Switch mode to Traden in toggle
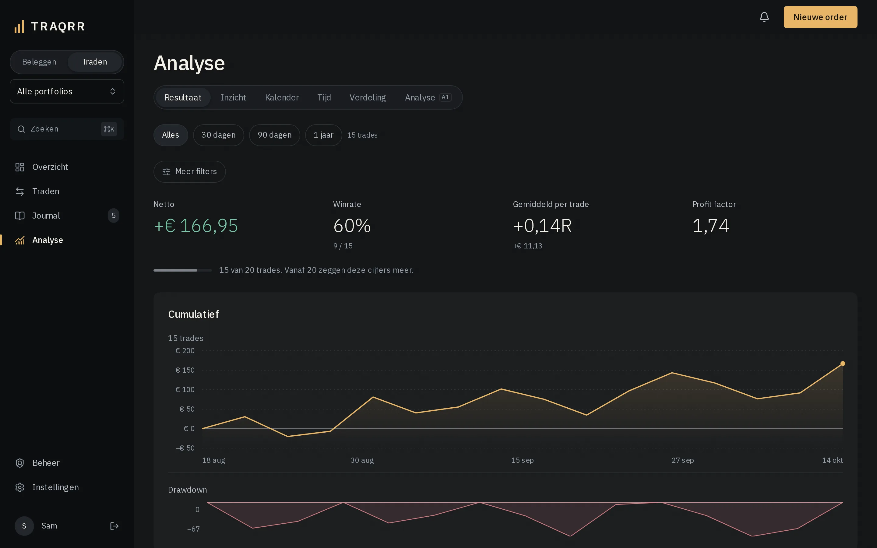Screen dimensions: 877x548 click(x=95, y=62)
